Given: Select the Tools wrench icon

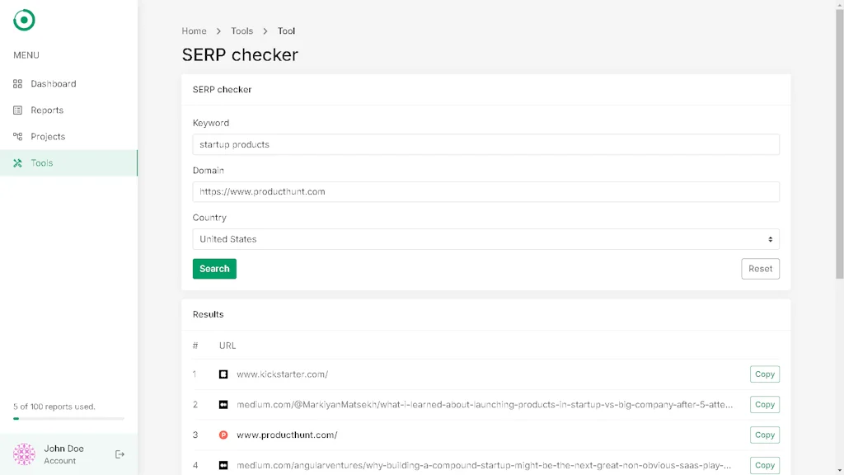Looking at the screenshot, I should 18,162.
